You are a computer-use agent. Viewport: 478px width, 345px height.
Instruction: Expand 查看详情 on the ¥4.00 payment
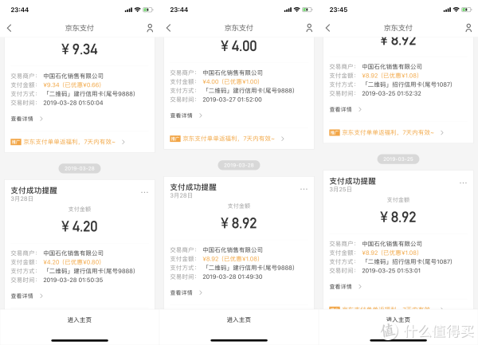(186, 116)
